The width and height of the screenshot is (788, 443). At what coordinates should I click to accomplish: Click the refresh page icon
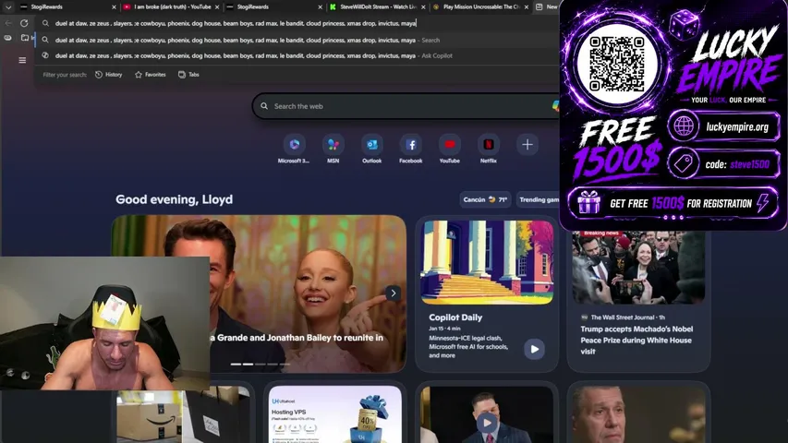[x=24, y=23]
